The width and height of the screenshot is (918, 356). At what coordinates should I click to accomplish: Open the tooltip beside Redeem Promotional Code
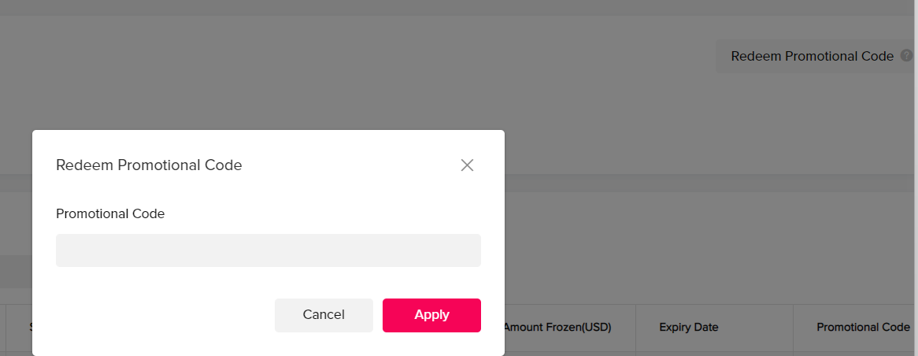(x=906, y=56)
